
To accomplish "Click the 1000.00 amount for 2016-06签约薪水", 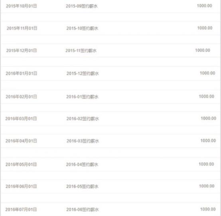I will 208,209.
